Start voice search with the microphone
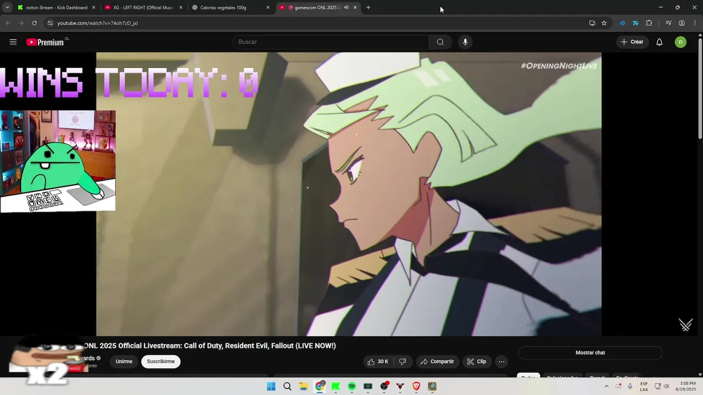The height and width of the screenshot is (395, 703). pyautogui.click(x=465, y=42)
